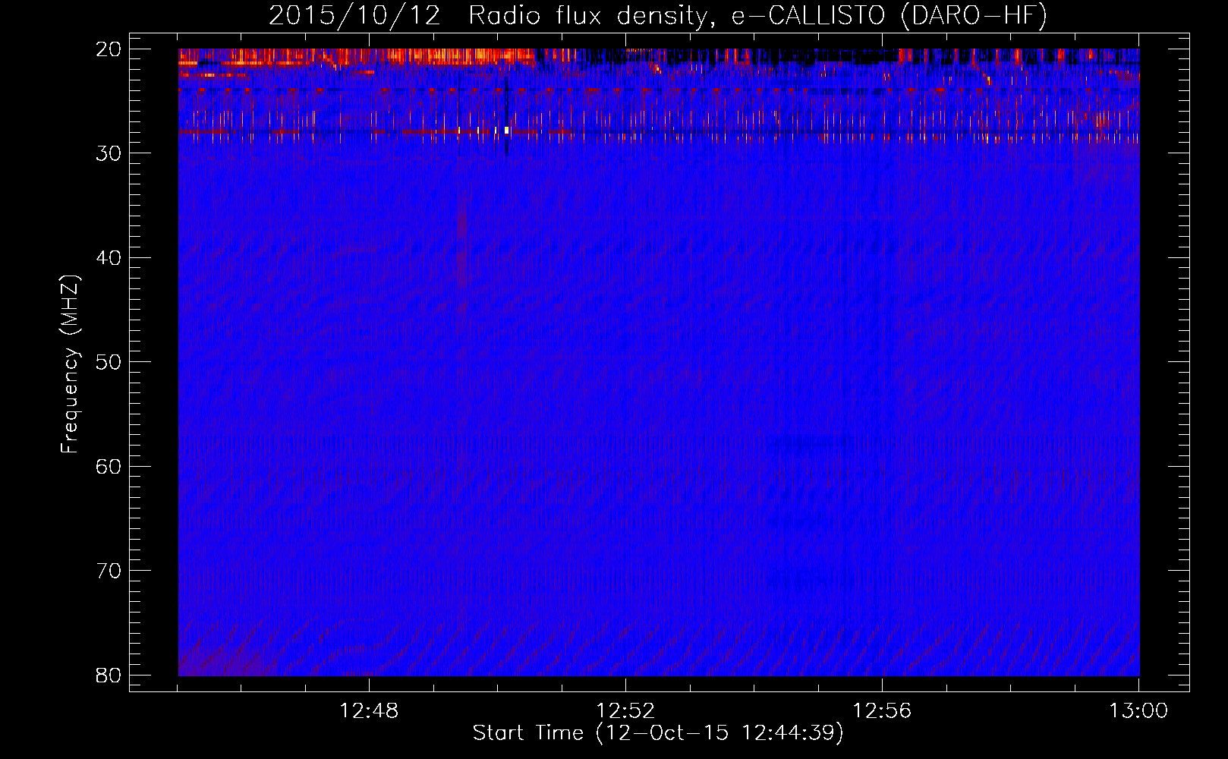This screenshot has width=1228, height=759.
Task: Click the '50' frequency tick label
Action: click(x=109, y=362)
